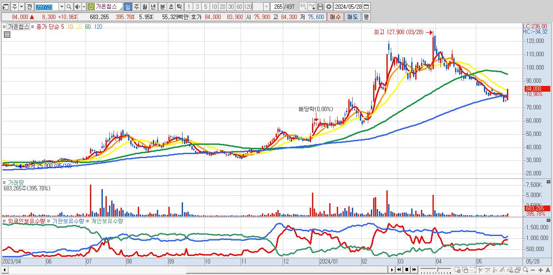Viewport: 553px width, 275px height.
Task: Click the green 신 badge icon
Action: coord(91,7)
